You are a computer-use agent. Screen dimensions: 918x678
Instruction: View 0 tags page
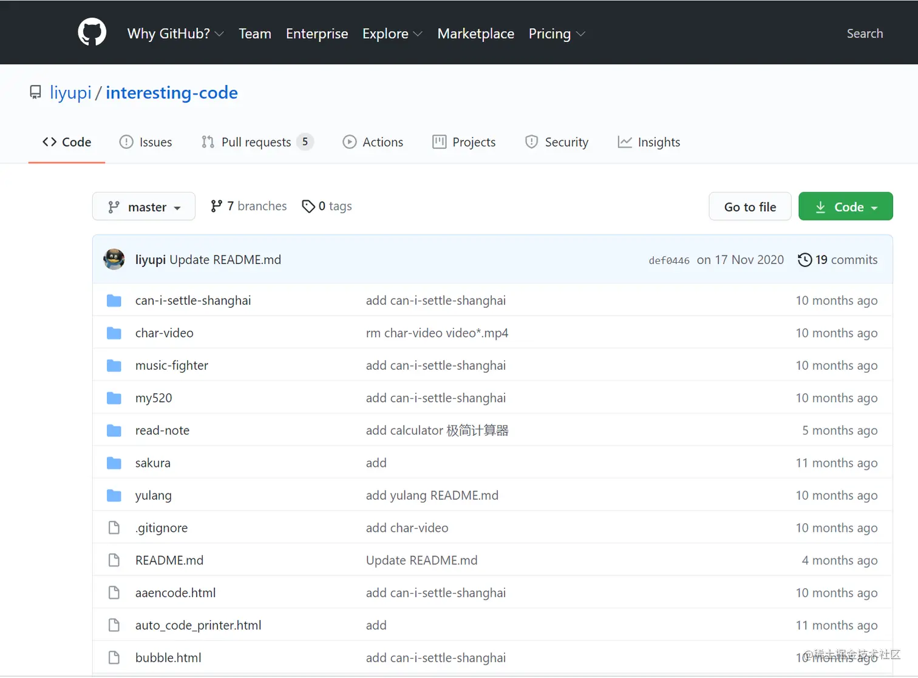(x=327, y=206)
